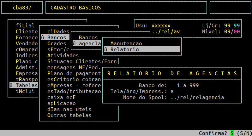Click the Nome do Spool path field

point(201,97)
